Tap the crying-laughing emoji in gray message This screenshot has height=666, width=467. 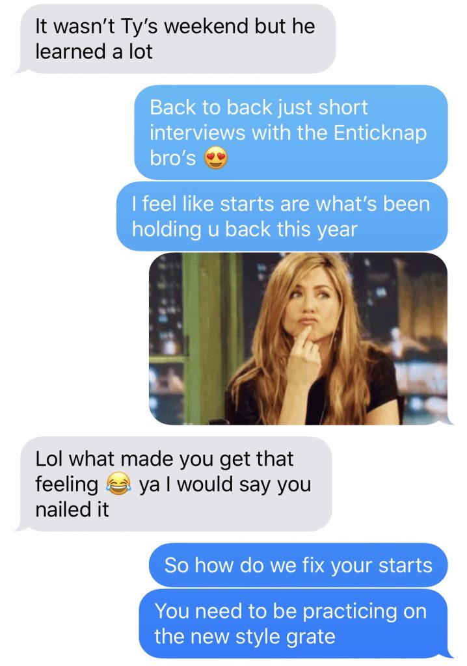118,484
